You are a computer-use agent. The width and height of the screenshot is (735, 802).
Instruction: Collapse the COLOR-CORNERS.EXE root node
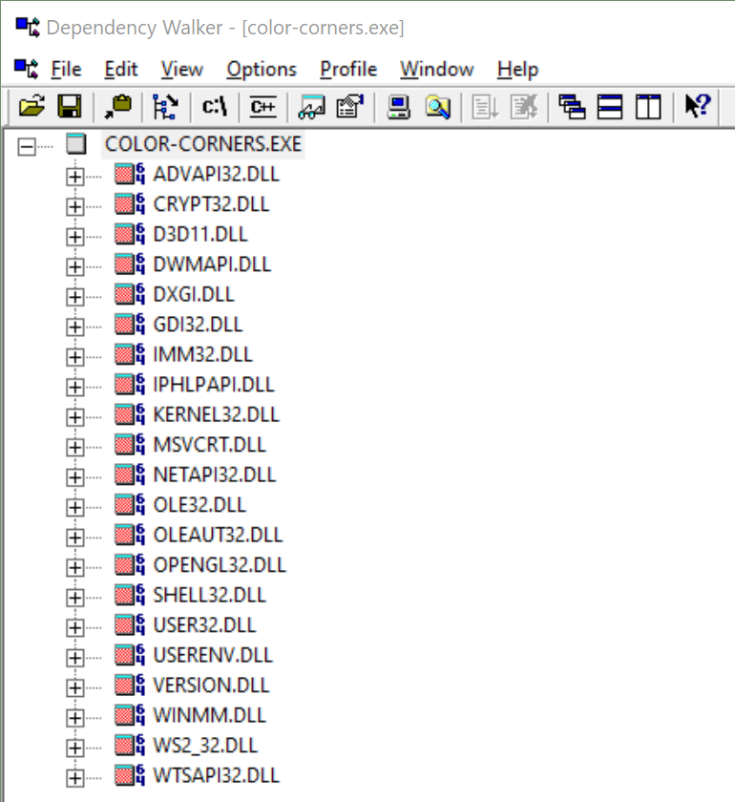pos(27,147)
